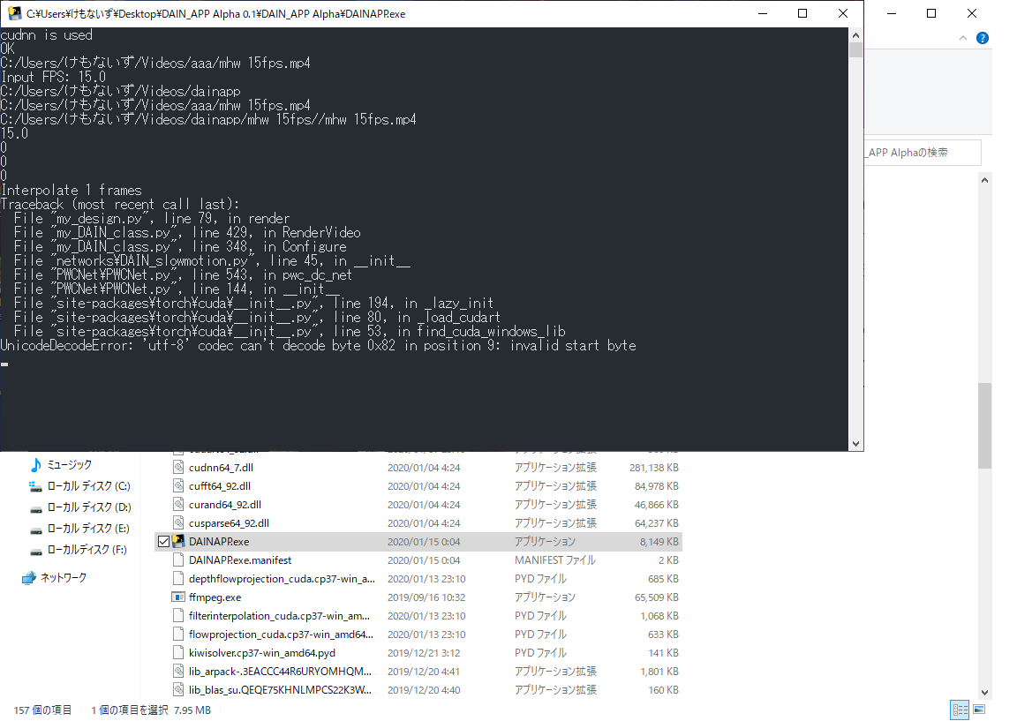The height and width of the screenshot is (721, 1017).
Task: Click the DAINAPP.exe.manifest file icon
Action: (x=178, y=560)
